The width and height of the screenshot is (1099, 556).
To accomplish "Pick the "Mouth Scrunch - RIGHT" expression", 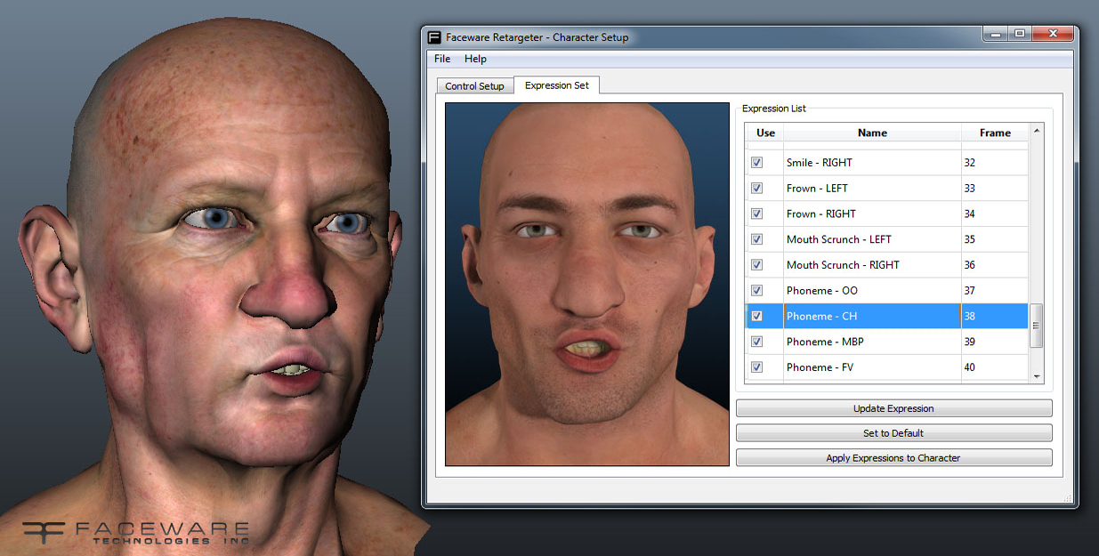I will click(x=843, y=265).
